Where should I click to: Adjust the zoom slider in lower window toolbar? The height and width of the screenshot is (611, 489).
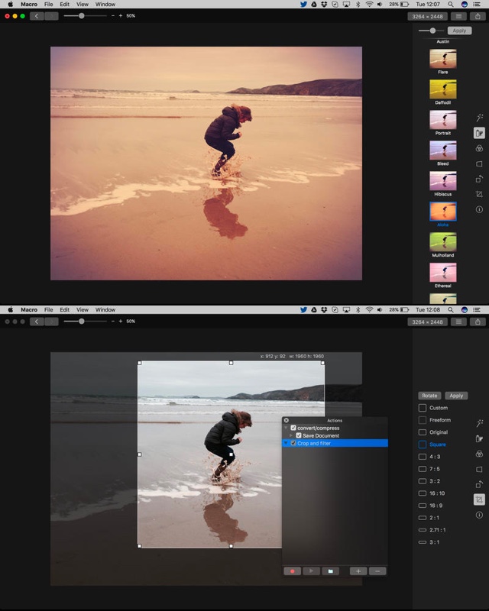pos(82,322)
